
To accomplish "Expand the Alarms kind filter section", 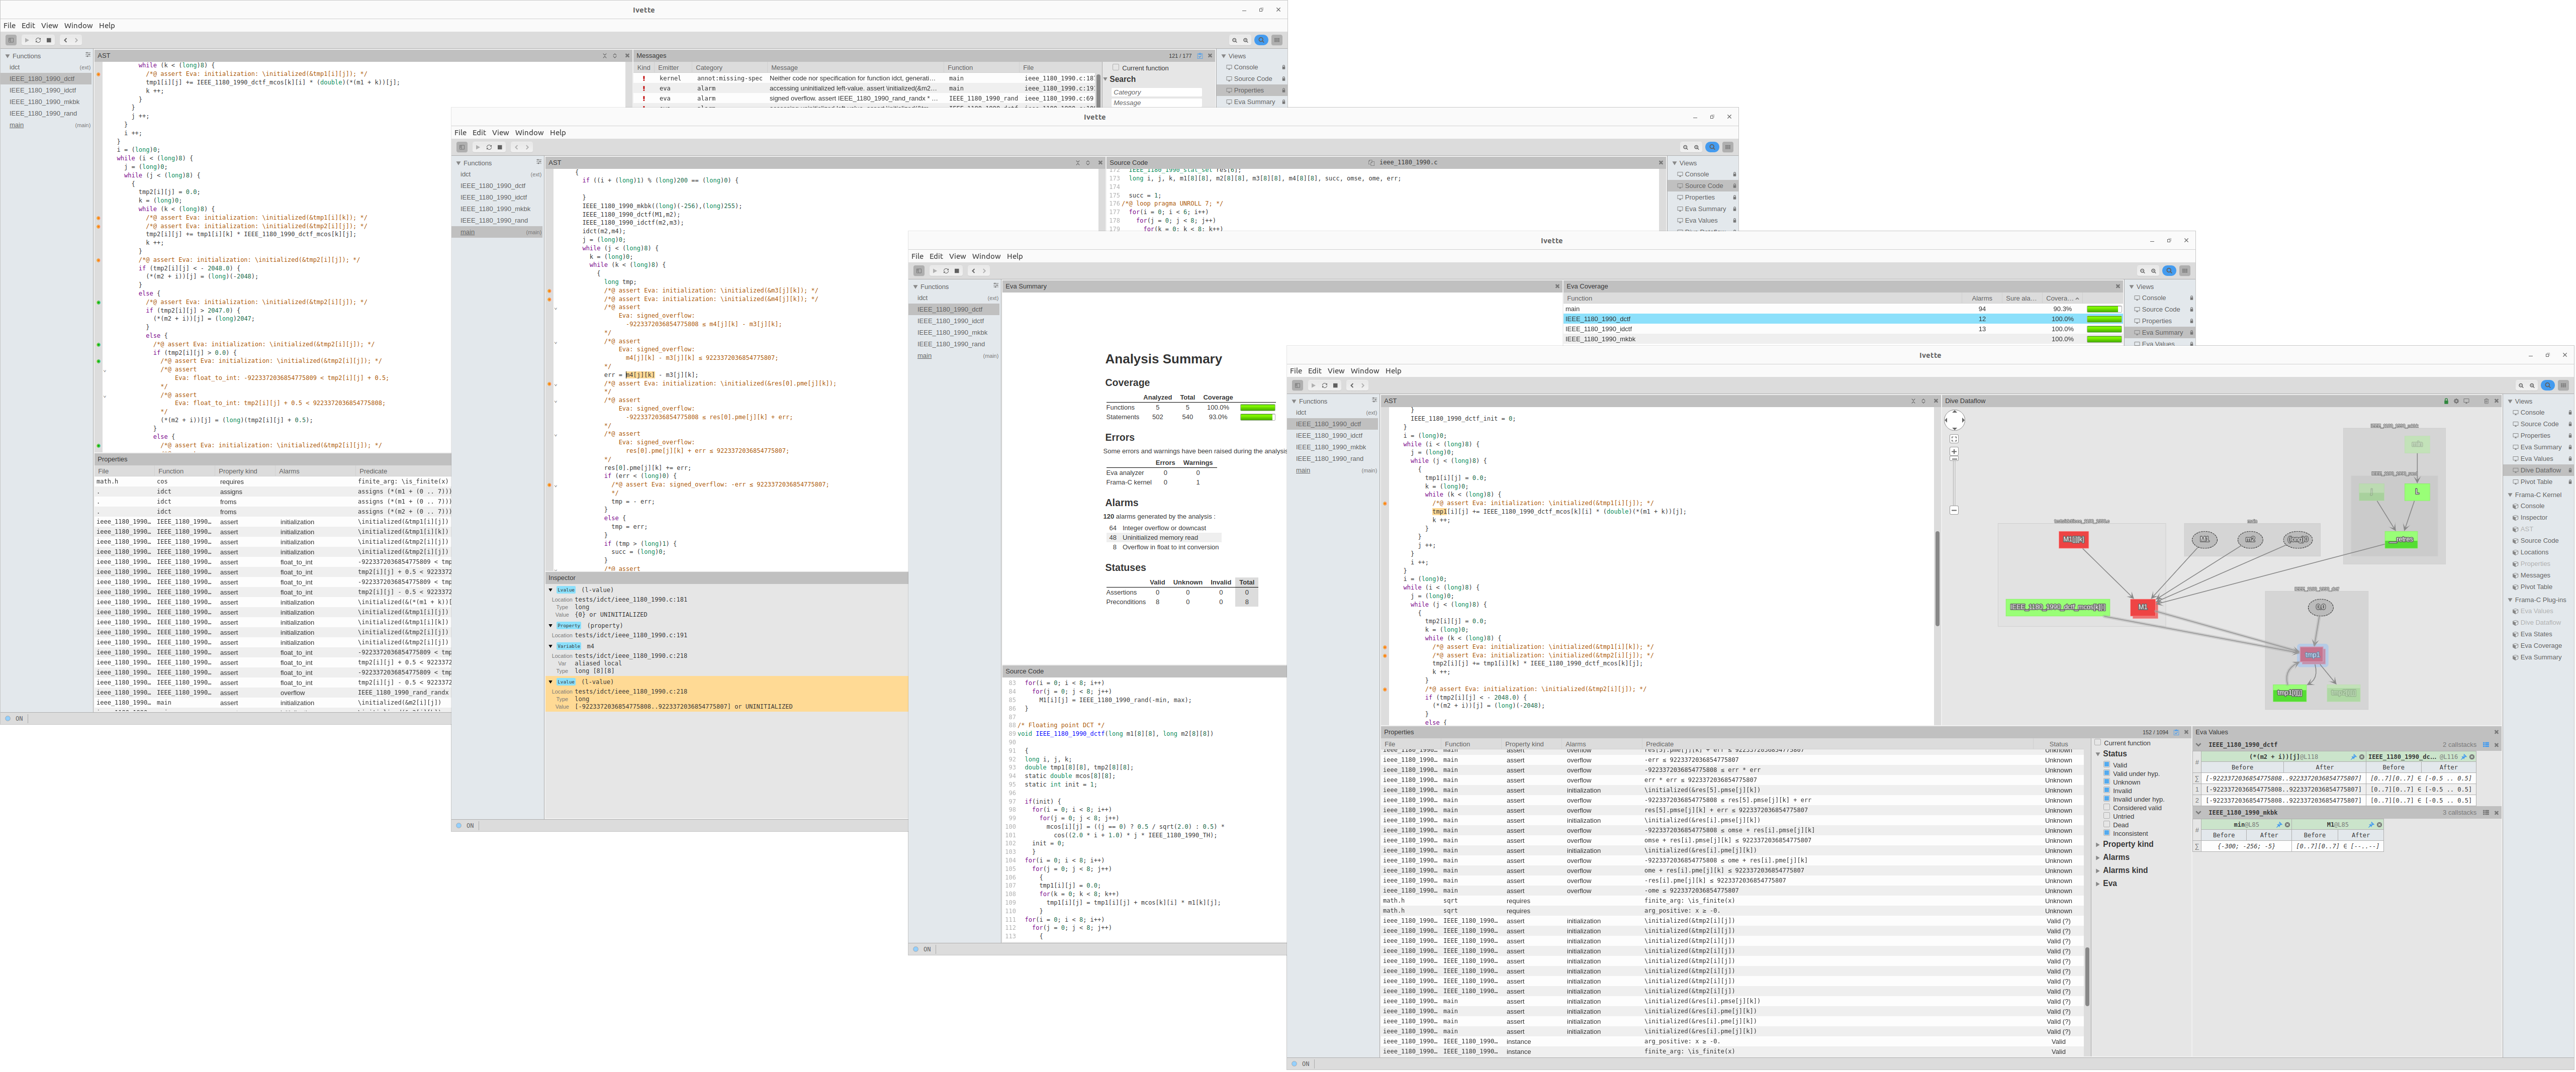I will [2098, 870].
